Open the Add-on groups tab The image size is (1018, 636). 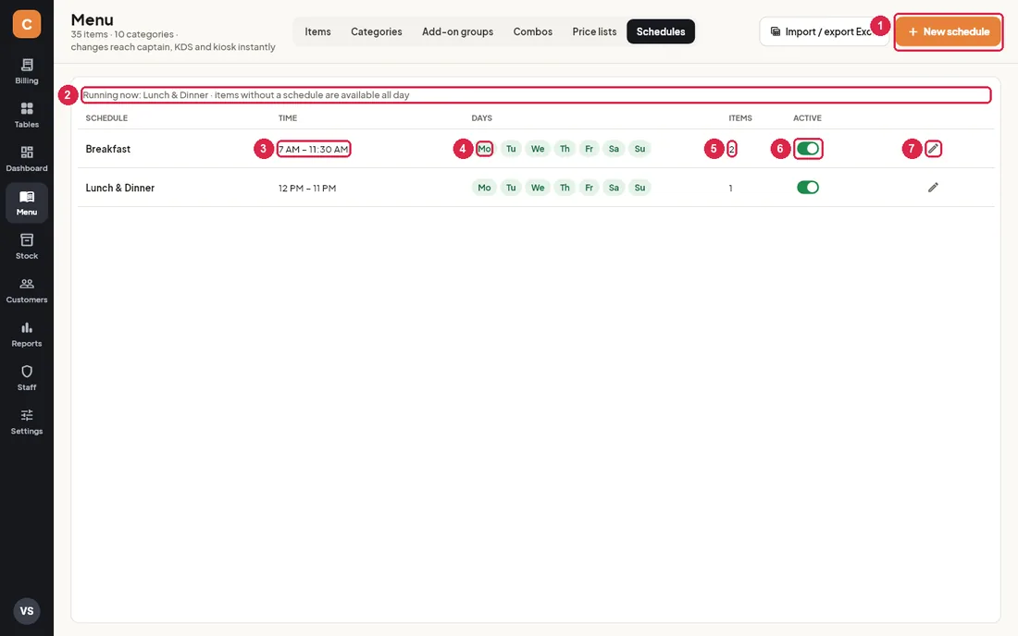click(458, 31)
